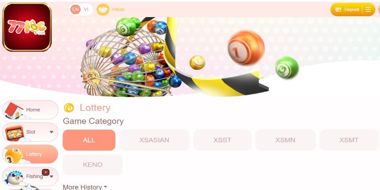Viewport: 380px width, 190px height.
Task: Click the Deposit card icon
Action: 338,9
